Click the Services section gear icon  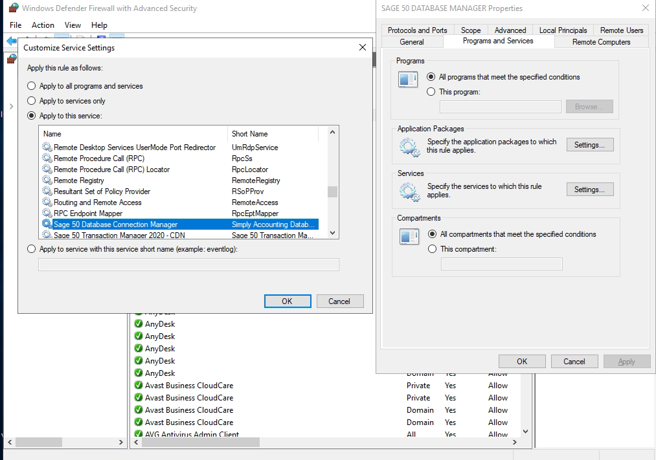pyautogui.click(x=409, y=192)
